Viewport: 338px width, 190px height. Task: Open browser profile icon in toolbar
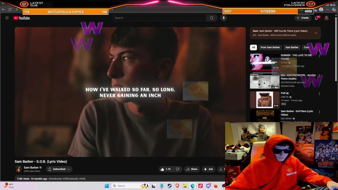coord(321,10)
